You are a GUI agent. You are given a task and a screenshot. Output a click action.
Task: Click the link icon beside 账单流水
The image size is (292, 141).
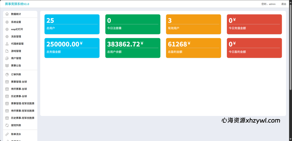[7, 134]
